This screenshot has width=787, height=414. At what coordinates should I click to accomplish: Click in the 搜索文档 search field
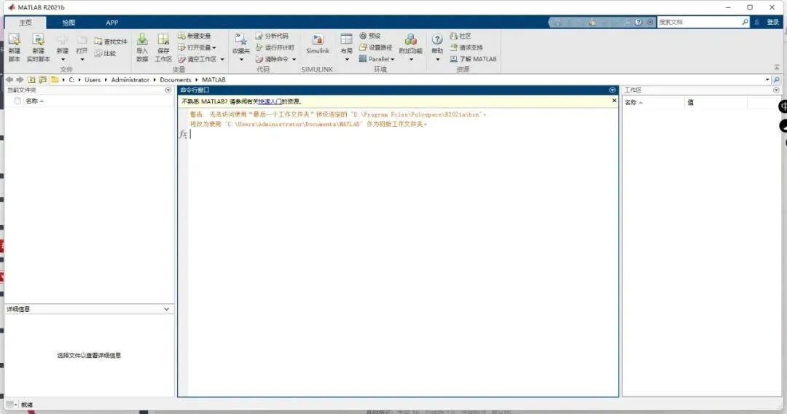click(699, 22)
